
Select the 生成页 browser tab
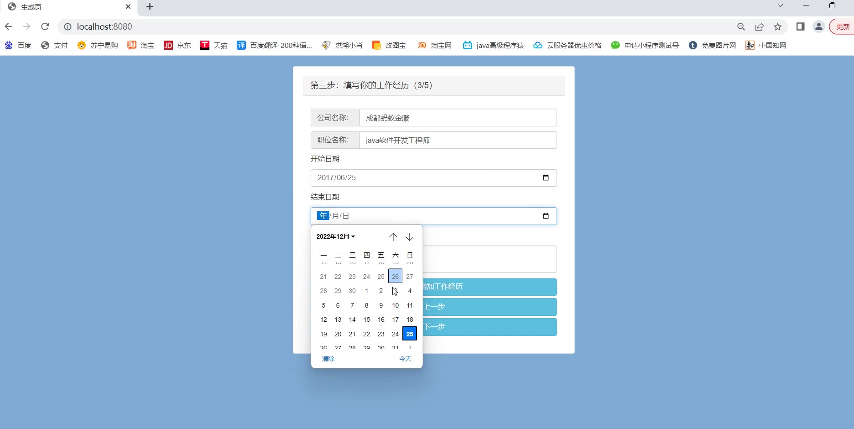[69, 7]
